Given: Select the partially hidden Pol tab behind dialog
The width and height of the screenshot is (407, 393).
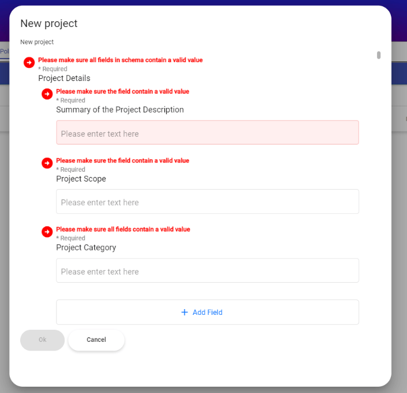Looking at the screenshot, I should click(x=5, y=51).
